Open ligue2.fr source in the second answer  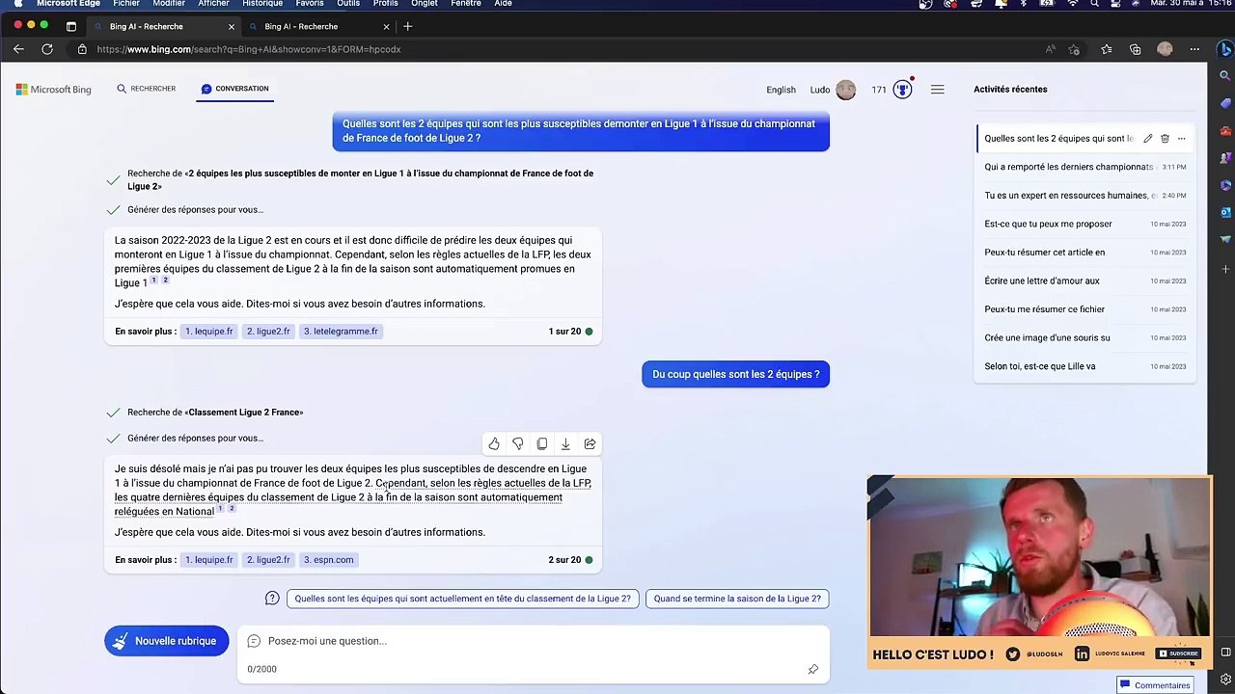pos(268,560)
